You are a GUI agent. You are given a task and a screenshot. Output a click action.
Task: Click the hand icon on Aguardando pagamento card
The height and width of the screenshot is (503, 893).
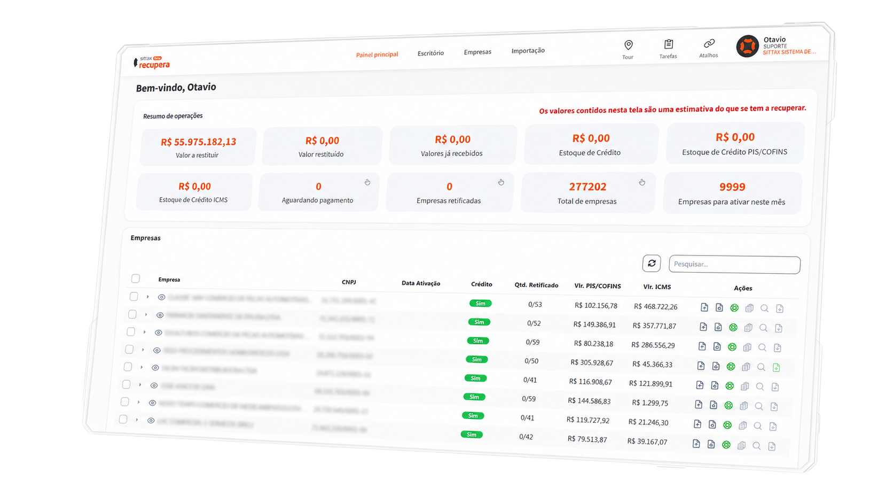click(367, 182)
